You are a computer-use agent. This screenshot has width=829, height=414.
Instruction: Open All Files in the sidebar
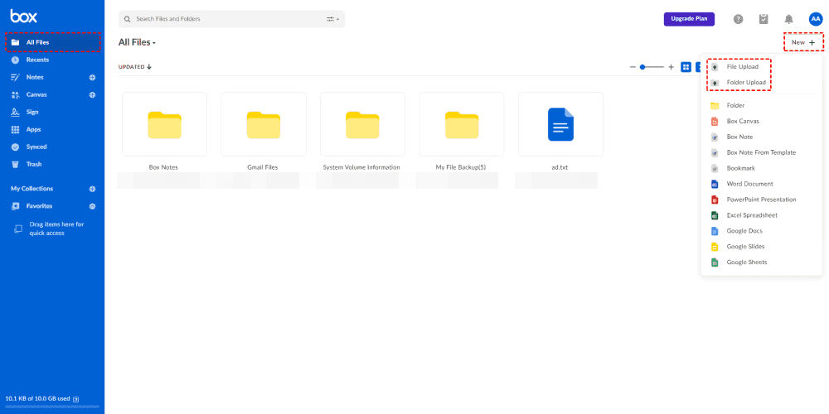tap(52, 42)
